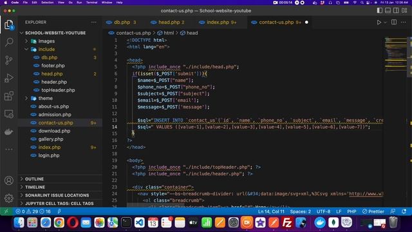Open the Accounts menu icon
This screenshot has width=412, height=232.
tap(8, 180)
